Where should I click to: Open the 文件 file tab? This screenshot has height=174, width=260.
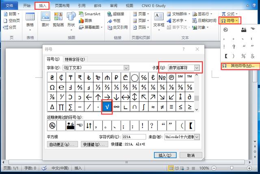tap(9, 6)
